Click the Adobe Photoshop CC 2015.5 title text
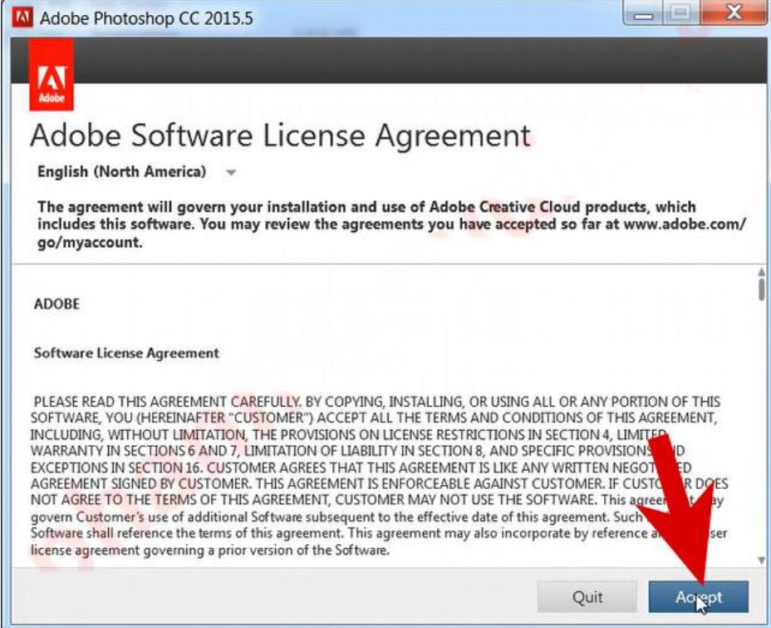 145,18
